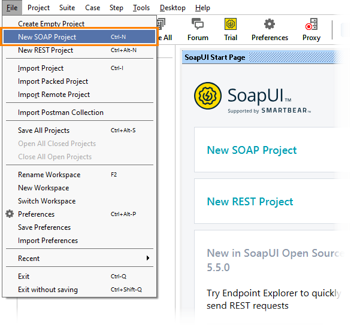Open the Project menu

click(38, 8)
